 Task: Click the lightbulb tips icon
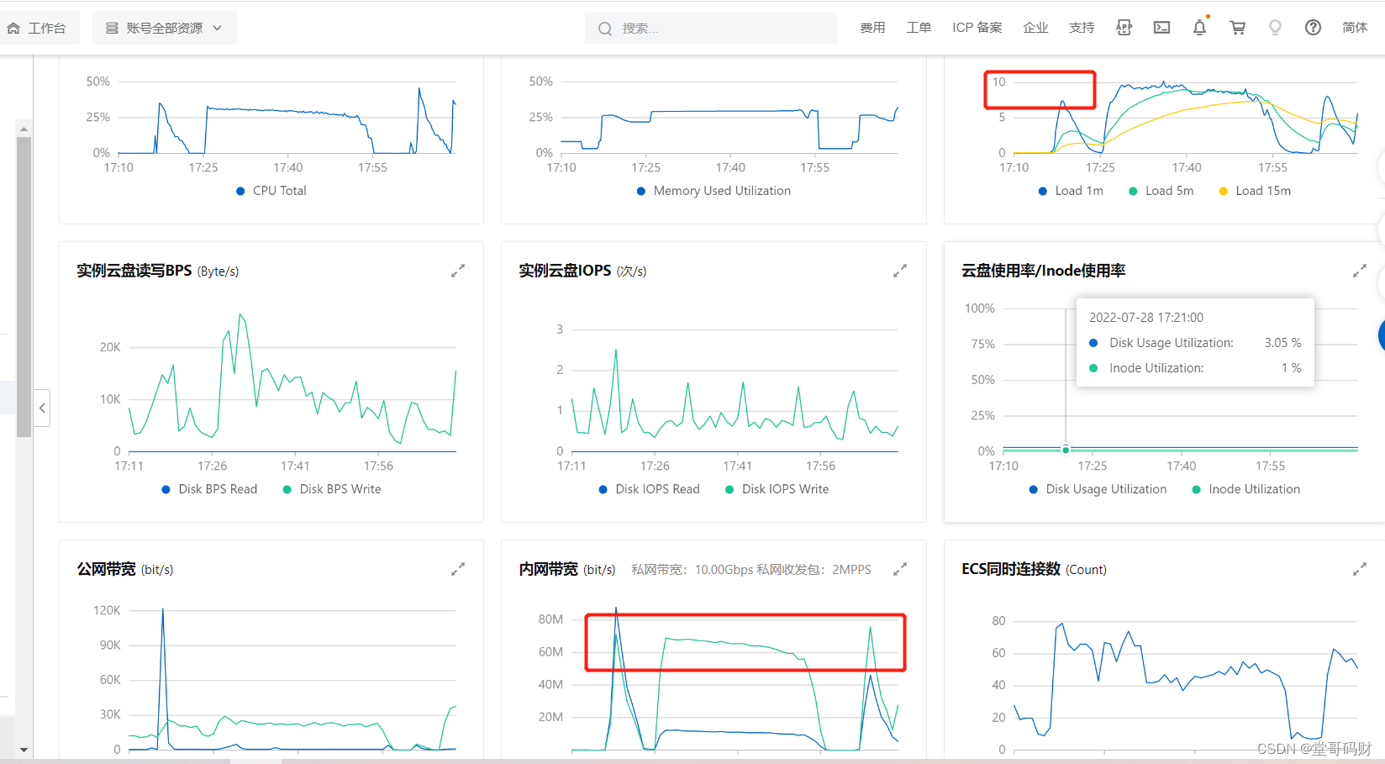1275,28
